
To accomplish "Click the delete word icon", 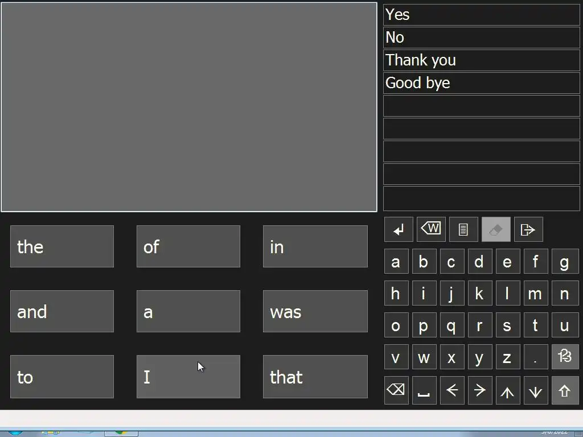I will [431, 229].
